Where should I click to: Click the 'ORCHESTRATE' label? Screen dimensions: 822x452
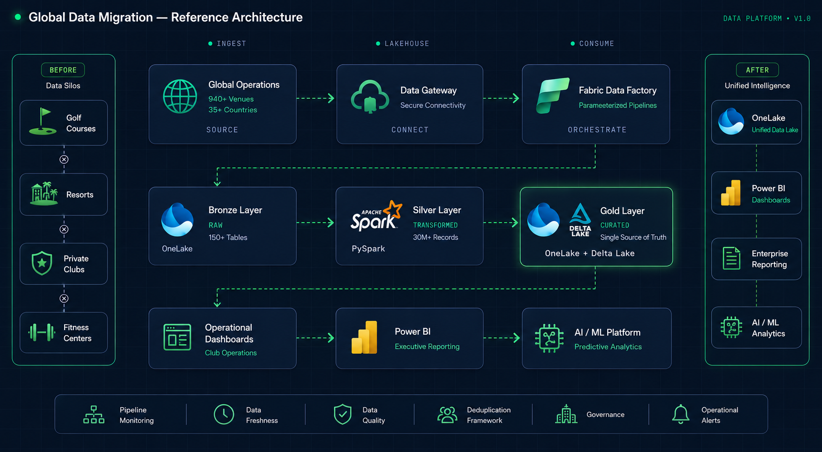click(x=597, y=130)
